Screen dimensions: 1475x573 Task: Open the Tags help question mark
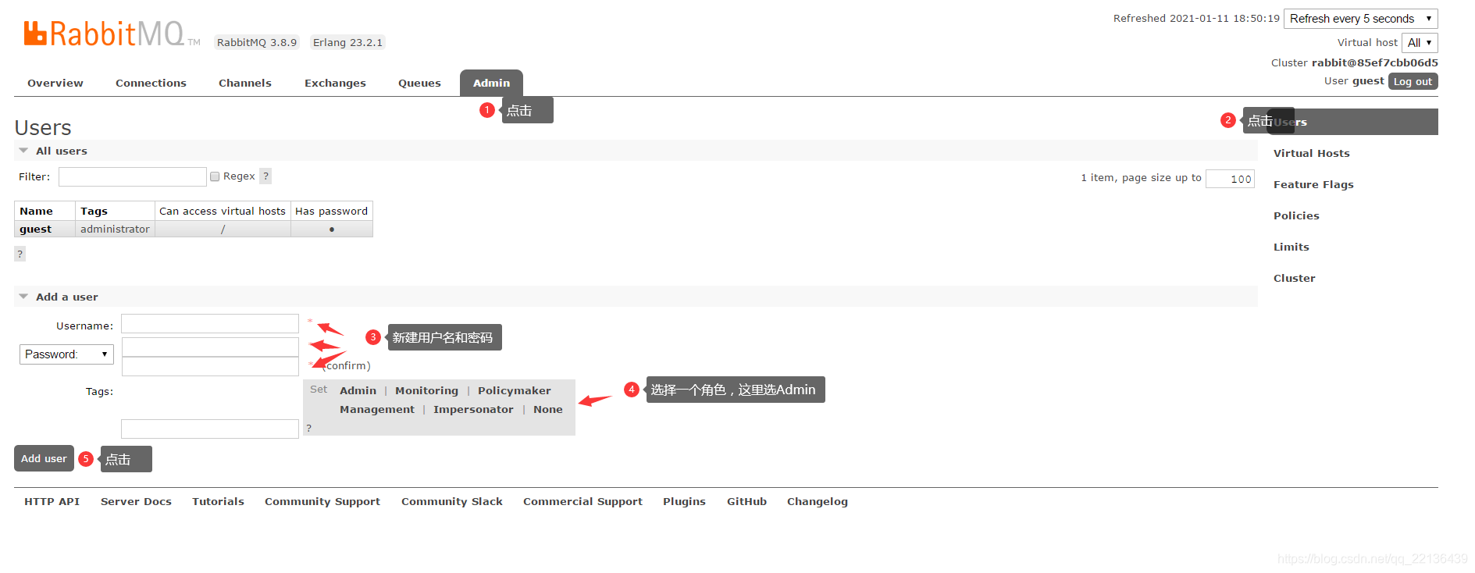pyautogui.click(x=309, y=428)
